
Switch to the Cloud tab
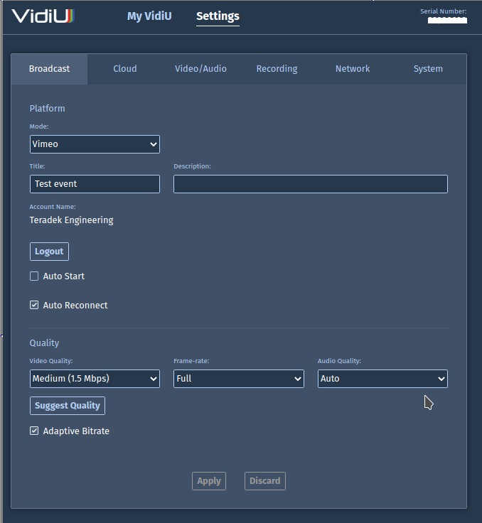coord(125,69)
